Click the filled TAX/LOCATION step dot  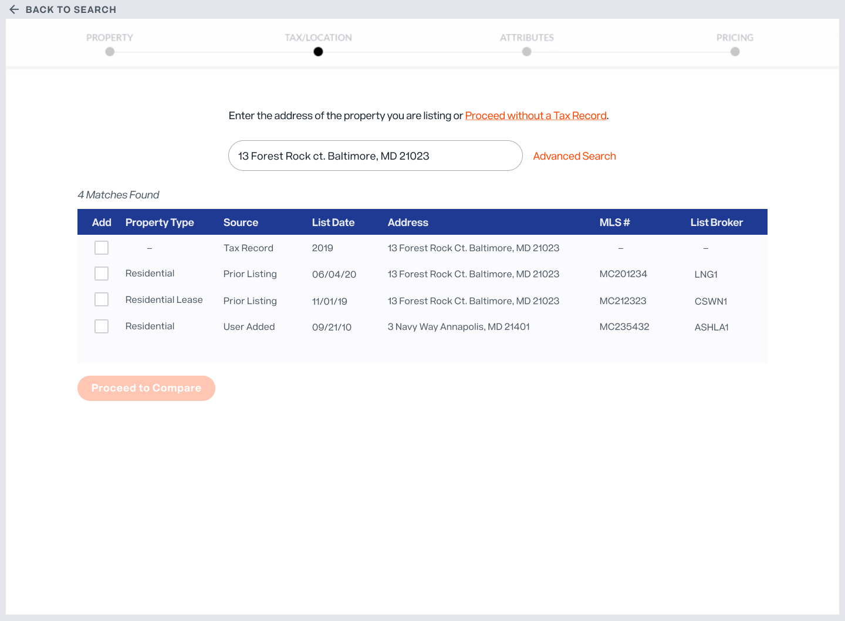(x=318, y=51)
